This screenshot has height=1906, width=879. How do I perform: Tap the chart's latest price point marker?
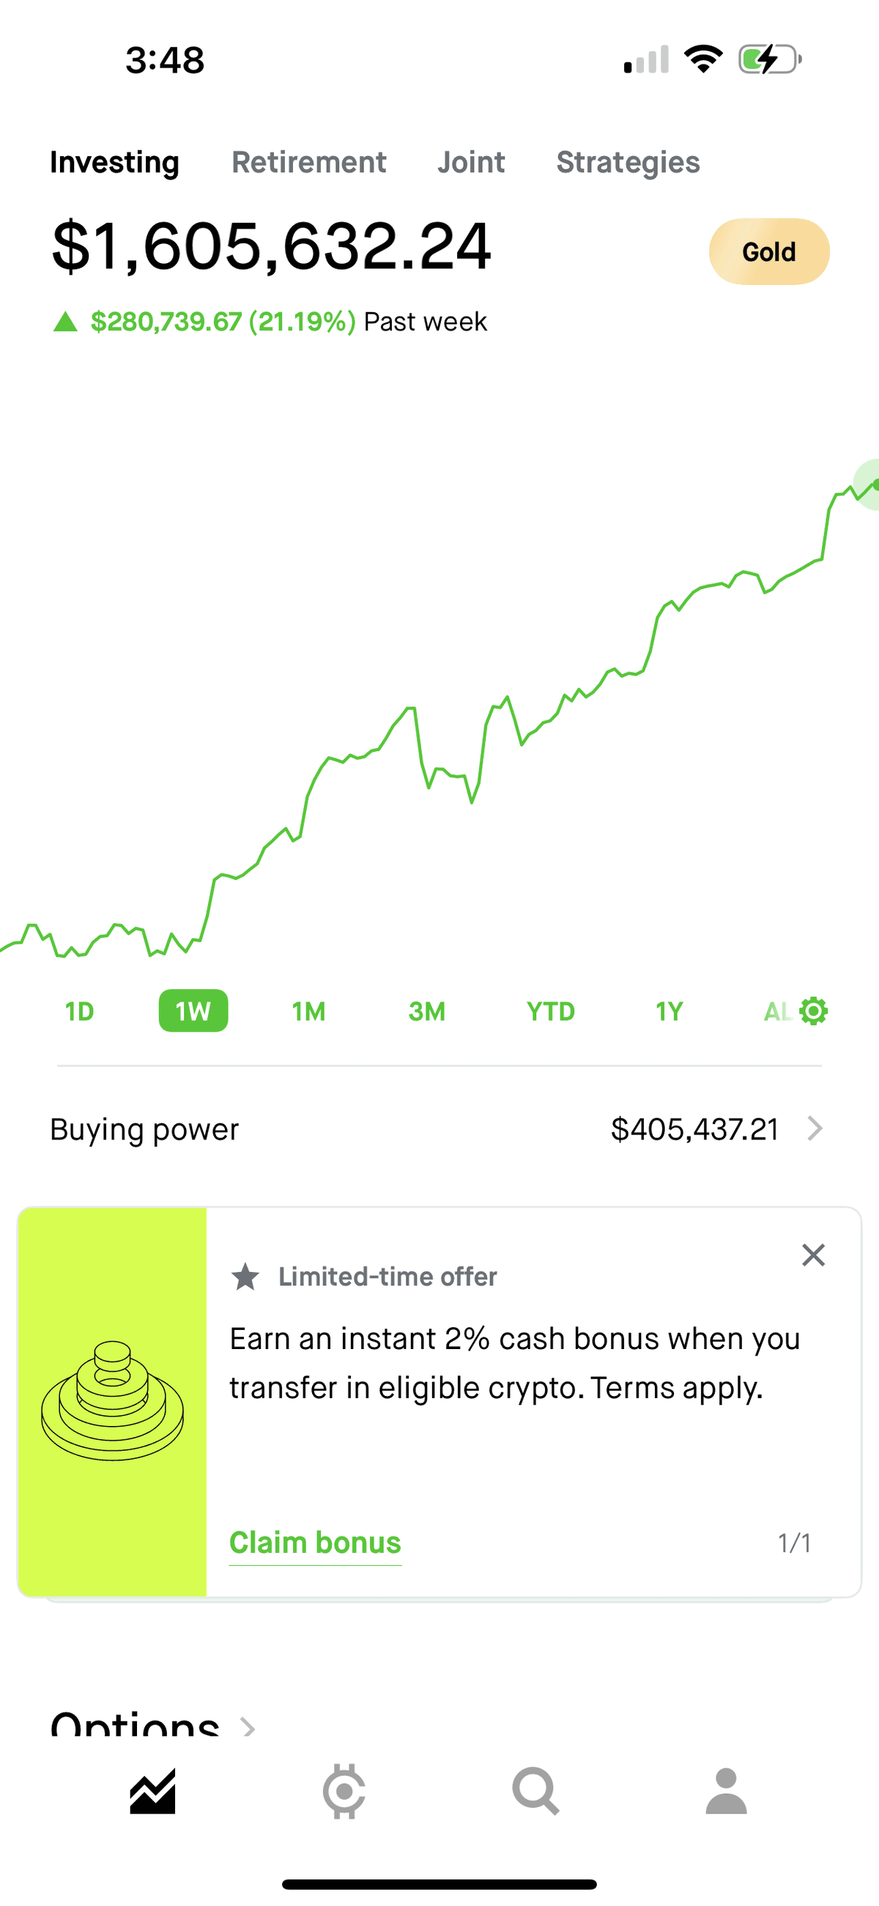tap(875, 484)
